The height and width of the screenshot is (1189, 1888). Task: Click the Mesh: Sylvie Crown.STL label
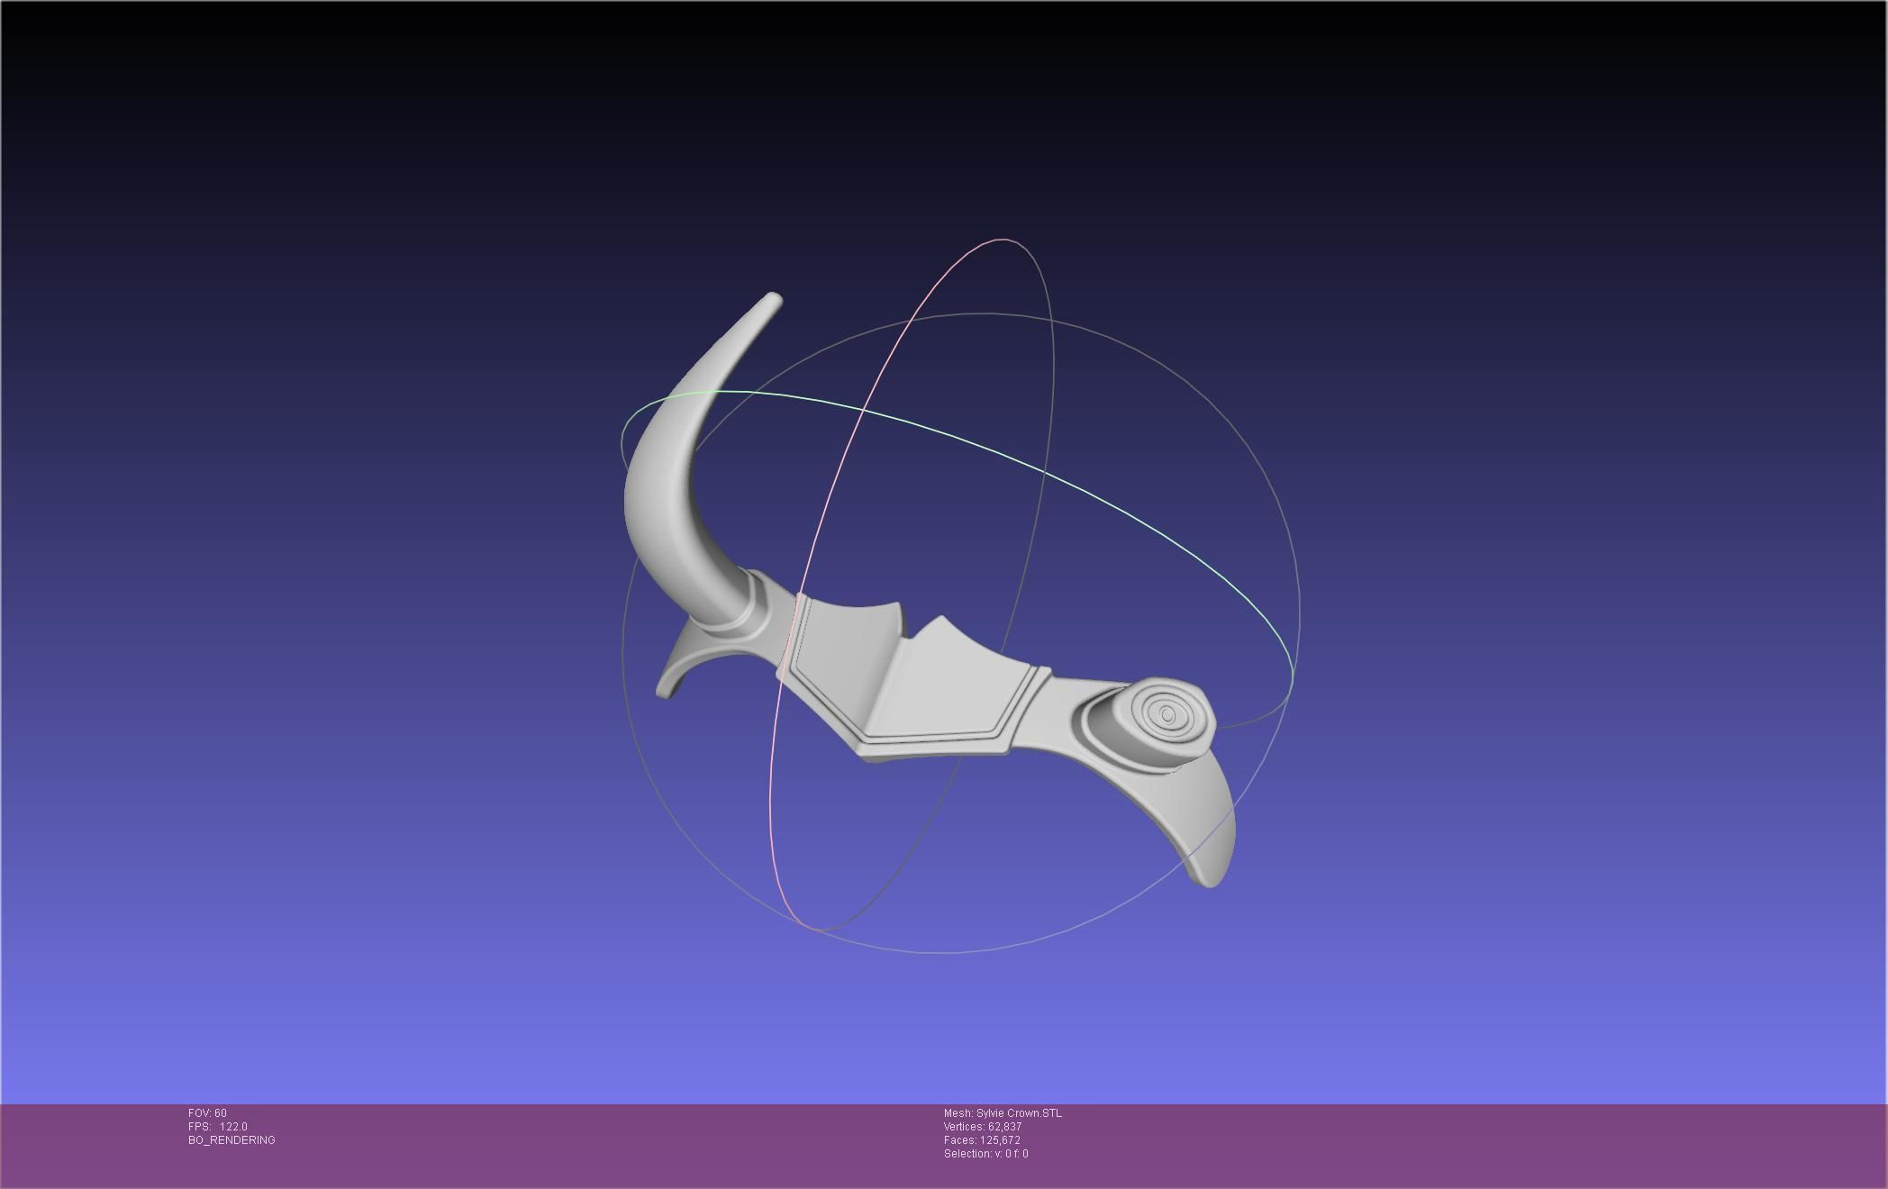point(1003,1113)
